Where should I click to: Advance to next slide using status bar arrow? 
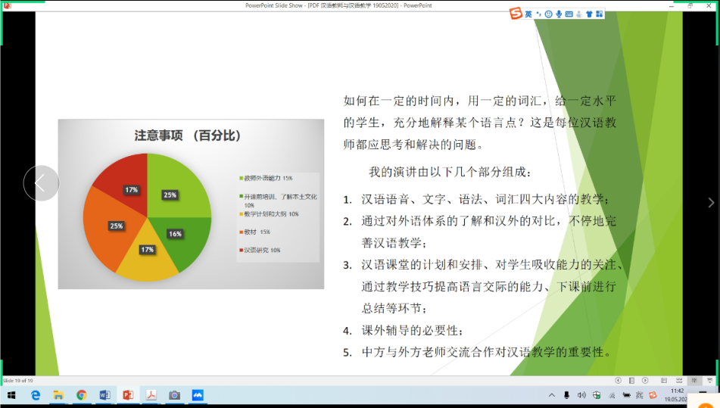click(x=644, y=380)
